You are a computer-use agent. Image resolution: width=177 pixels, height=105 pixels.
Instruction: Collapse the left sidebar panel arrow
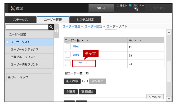(x=56, y=31)
